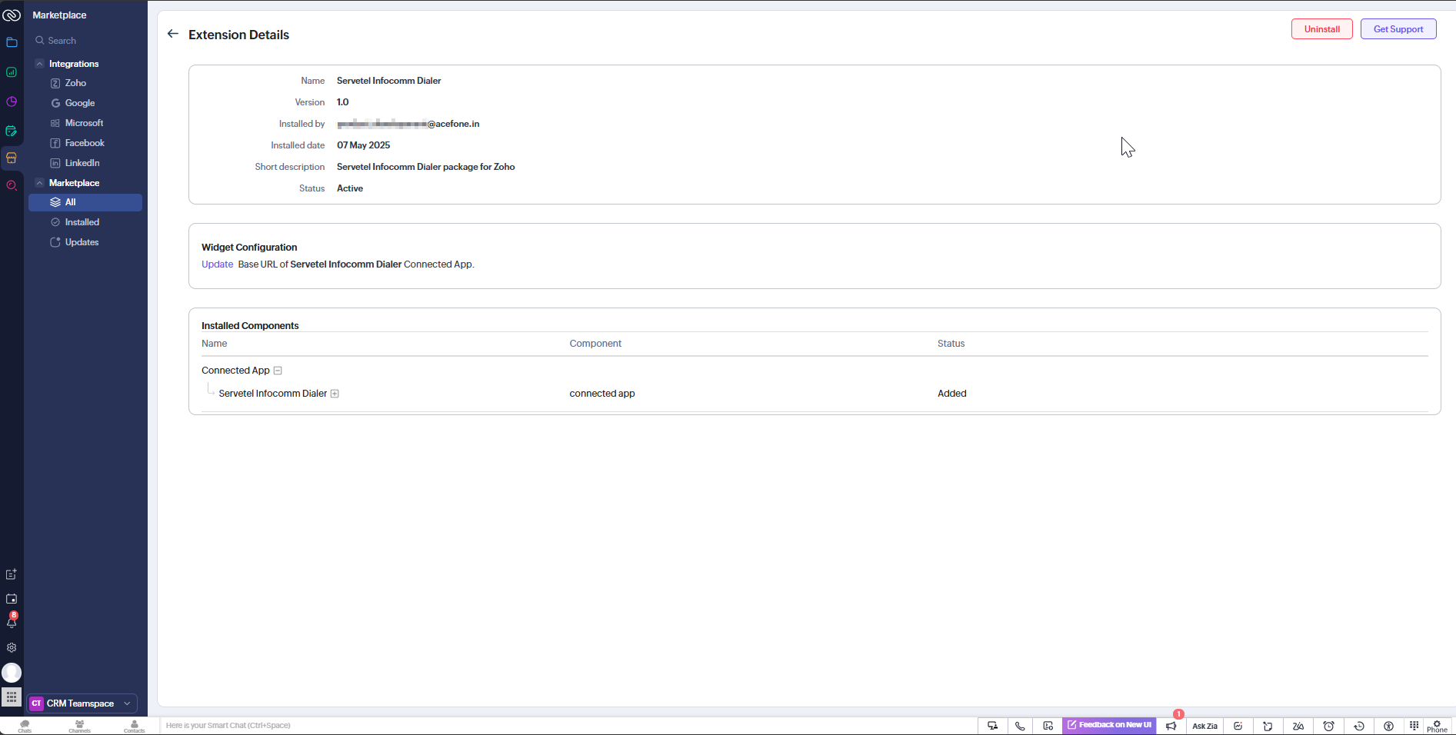This screenshot has height=735, width=1456.
Task: Click the accessibility person icon
Action: tap(1388, 726)
